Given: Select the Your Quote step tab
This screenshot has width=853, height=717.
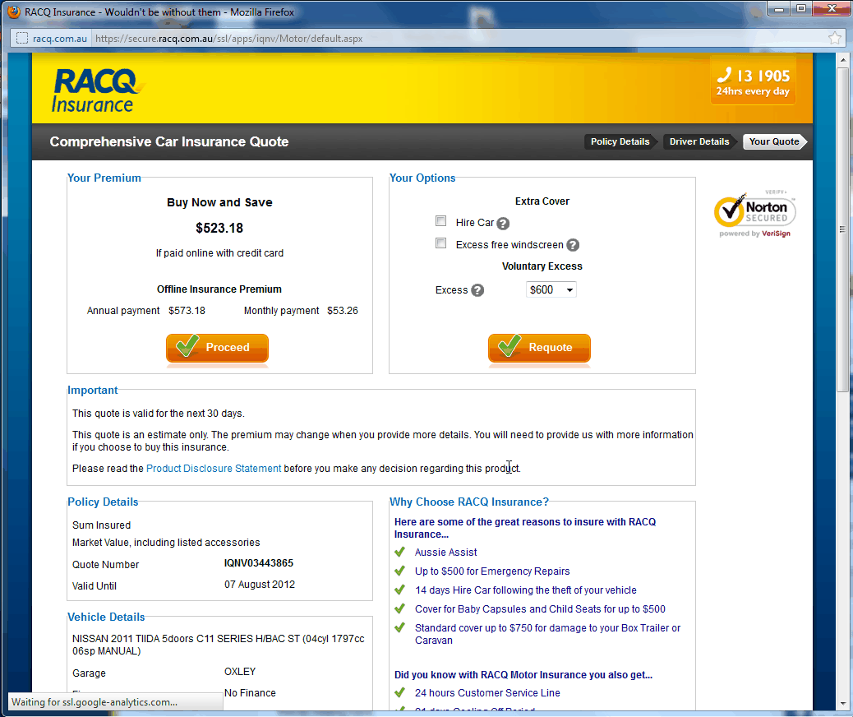Looking at the screenshot, I should click(x=774, y=141).
